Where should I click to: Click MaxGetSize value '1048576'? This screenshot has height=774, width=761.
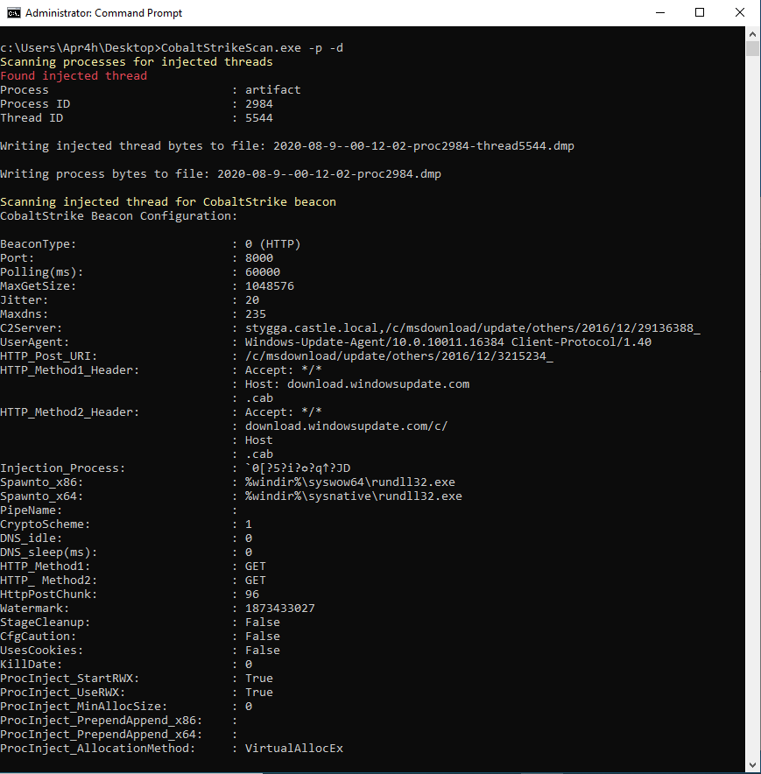[x=270, y=285]
